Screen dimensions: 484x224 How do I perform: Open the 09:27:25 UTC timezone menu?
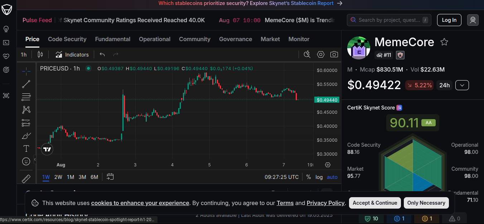281,177
